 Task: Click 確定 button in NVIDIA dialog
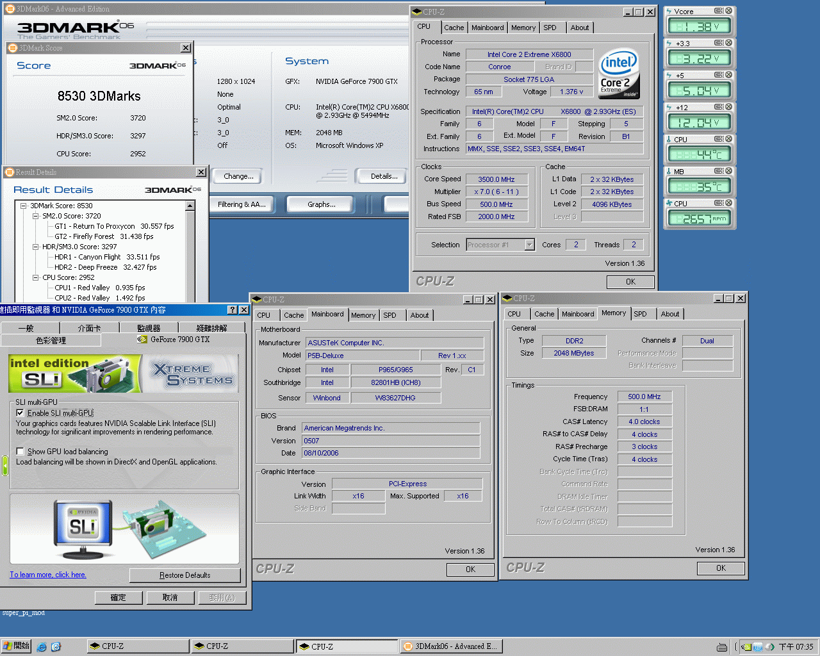(x=119, y=598)
